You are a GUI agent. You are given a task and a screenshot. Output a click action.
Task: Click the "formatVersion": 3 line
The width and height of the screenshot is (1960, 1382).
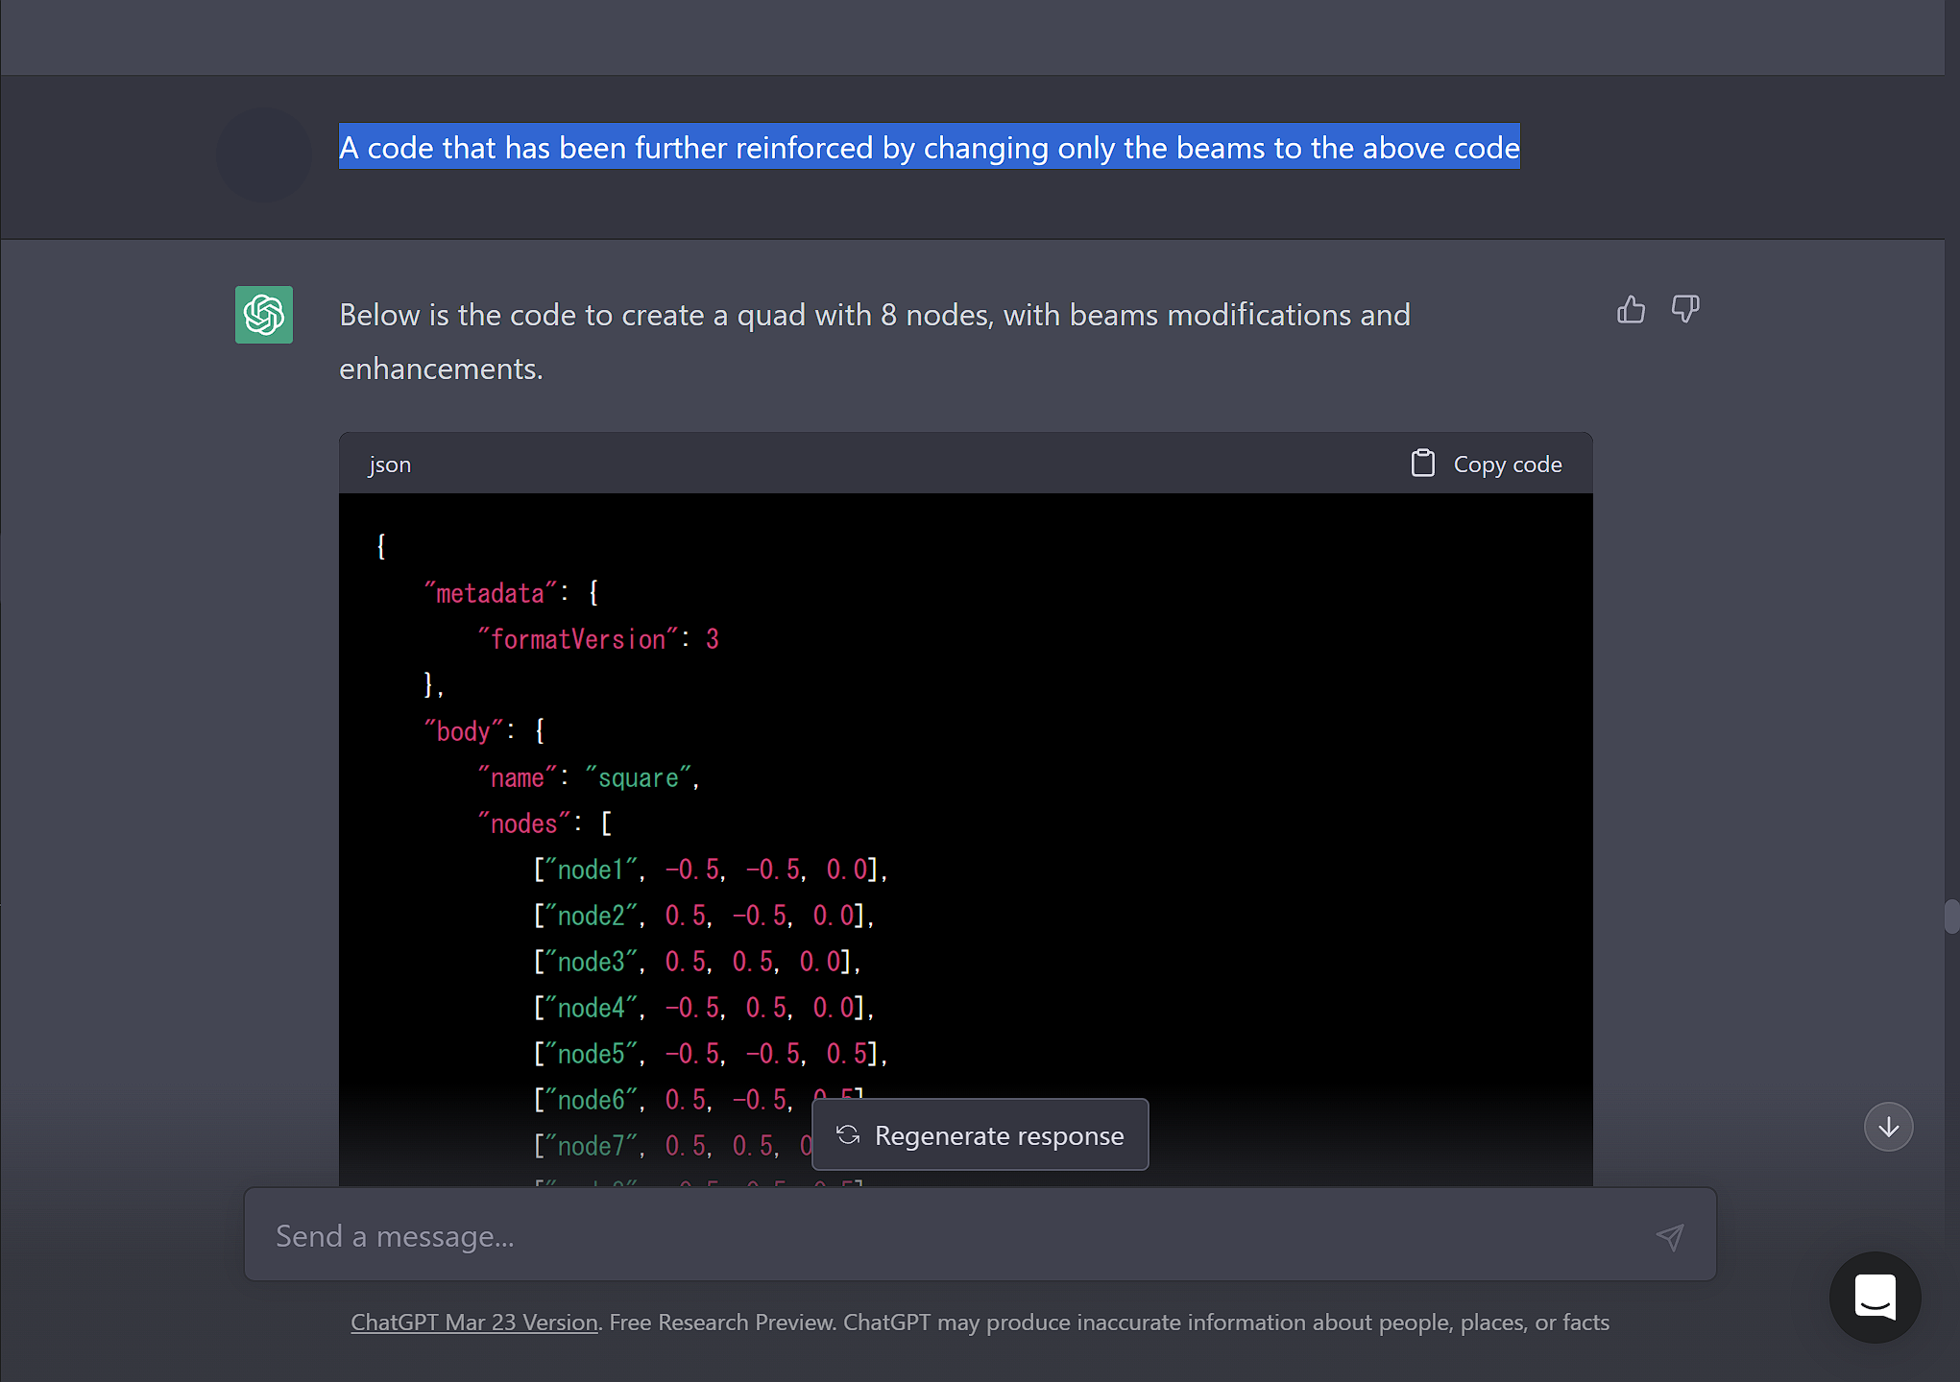tap(598, 639)
